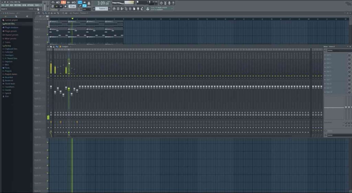Adjust the master track volume fader
The height and width of the screenshot is (193, 352).
click(x=51, y=87)
